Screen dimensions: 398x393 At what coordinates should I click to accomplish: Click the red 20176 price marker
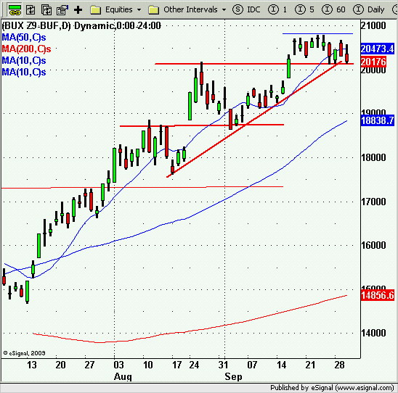point(373,62)
